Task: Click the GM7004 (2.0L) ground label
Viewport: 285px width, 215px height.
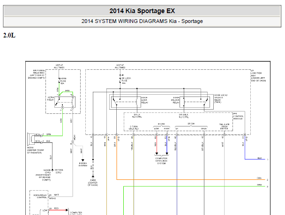Action: [x=59, y=171]
